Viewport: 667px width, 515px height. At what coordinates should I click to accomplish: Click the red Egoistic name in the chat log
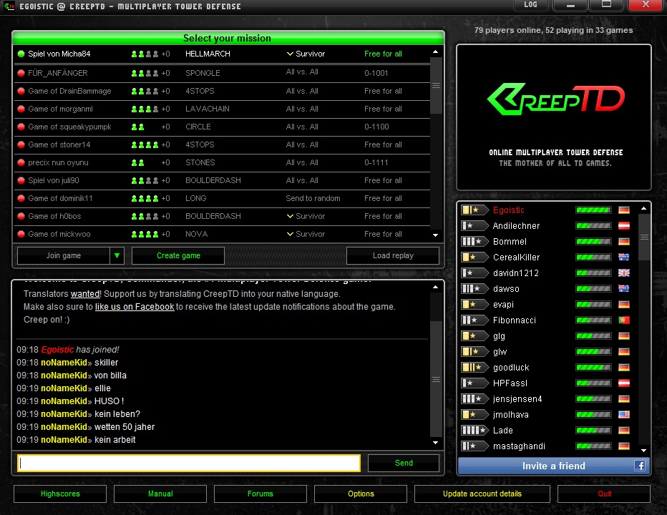[57, 350]
